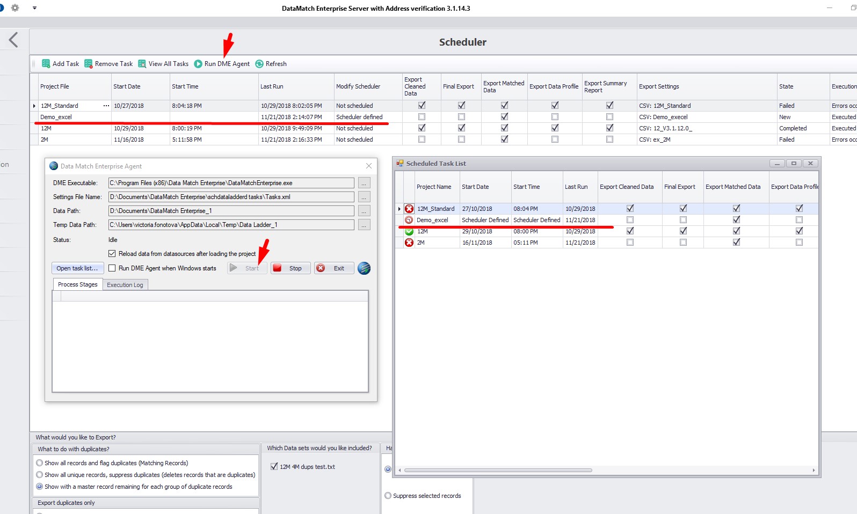Toggle Export Matched Data for Demo_excel in Scheduled Task List
Viewport: 857px width, 514px height.
tap(737, 220)
